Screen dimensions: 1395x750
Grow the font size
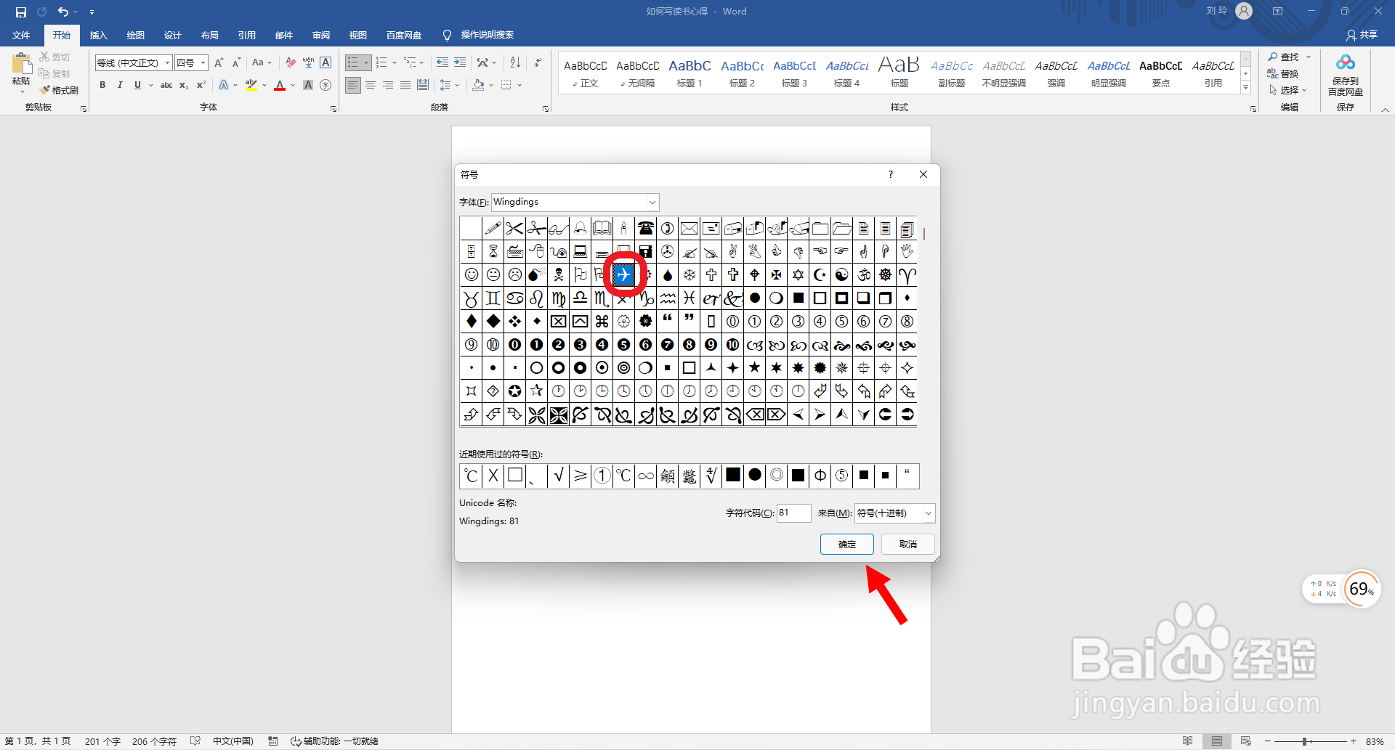click(219, 62)
